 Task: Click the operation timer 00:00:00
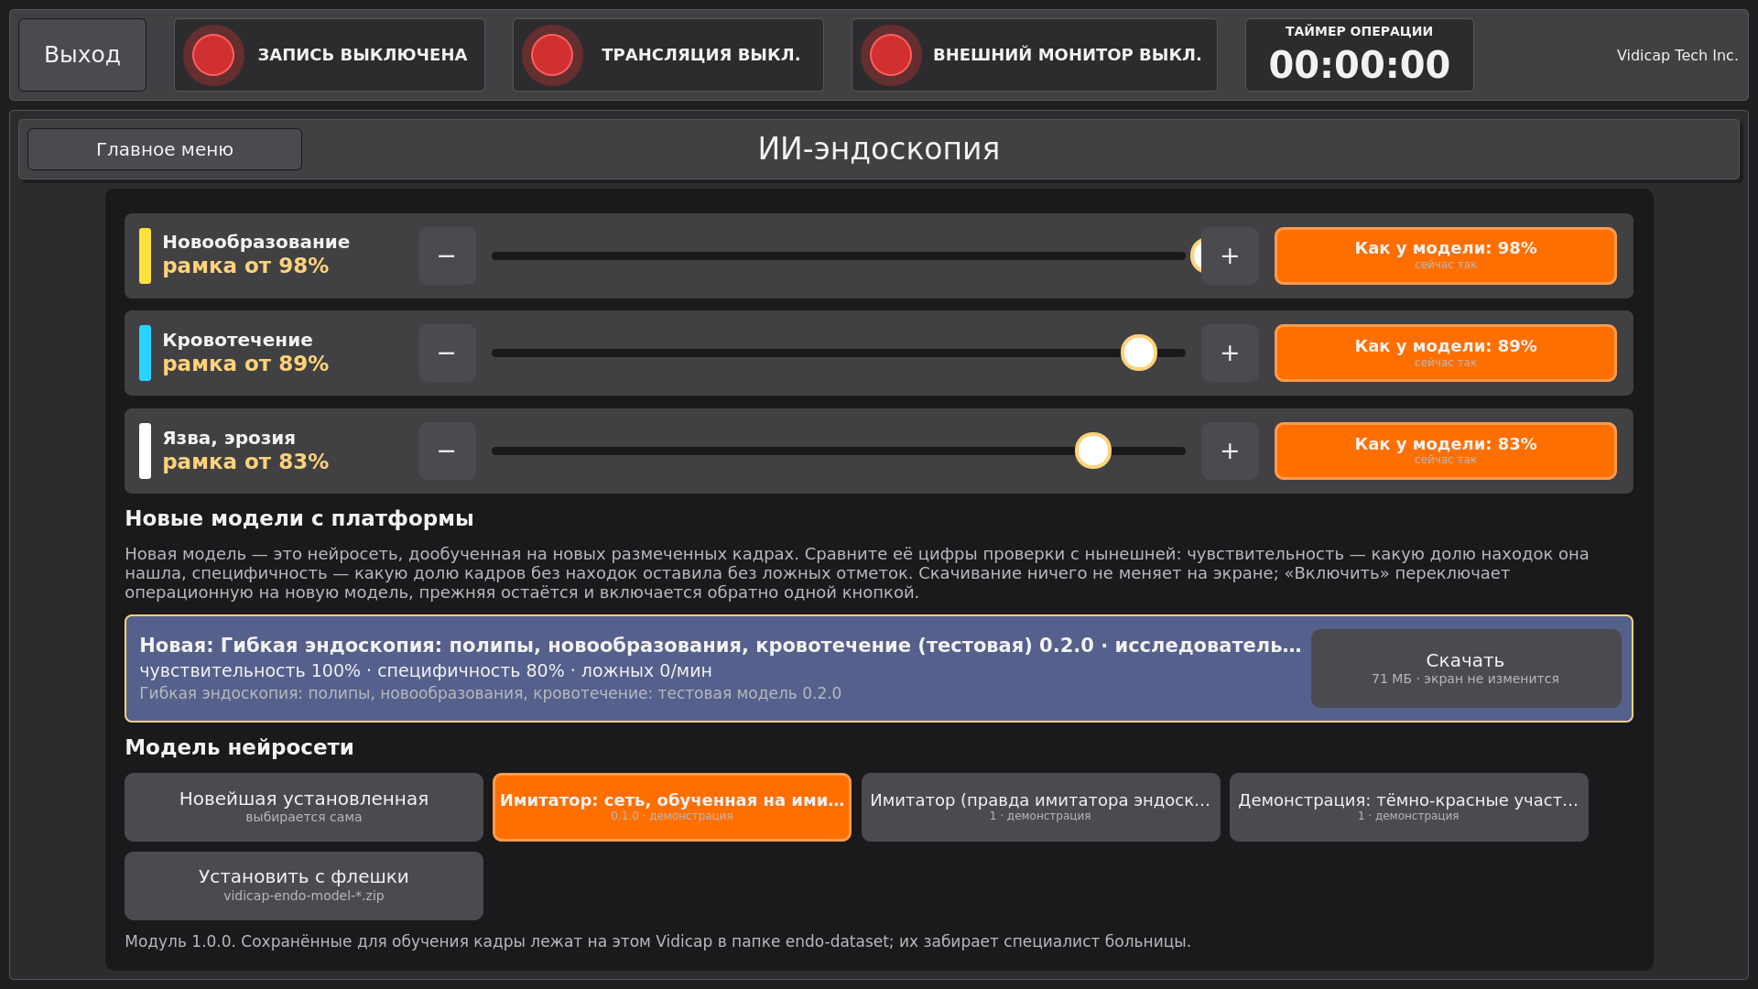[x=1360, y=55]
